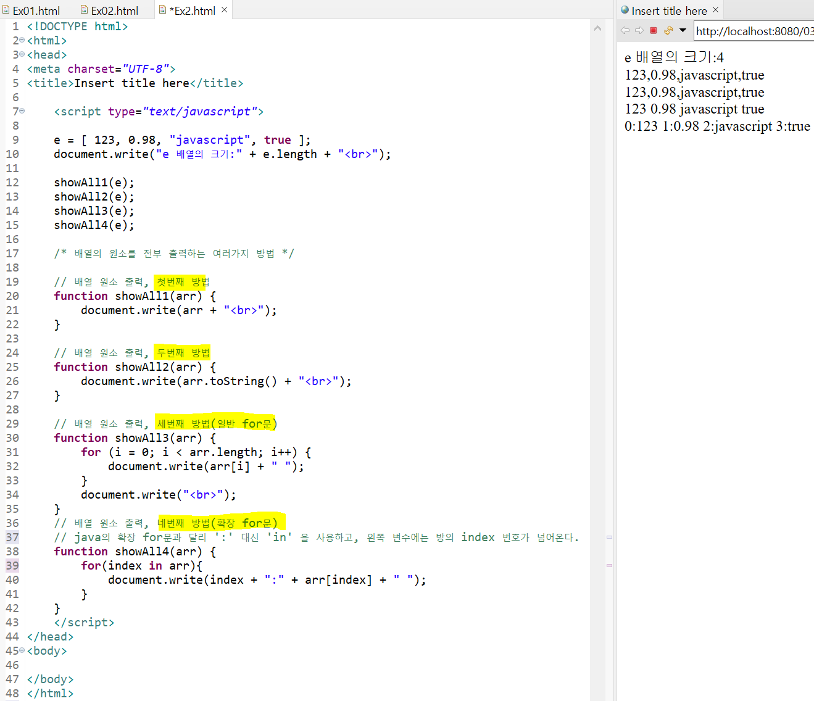The image size is (814, 701).
Task: Click browser output '0:123 1:0.98 2:javascript 3:true'
Action: [717, 127]
